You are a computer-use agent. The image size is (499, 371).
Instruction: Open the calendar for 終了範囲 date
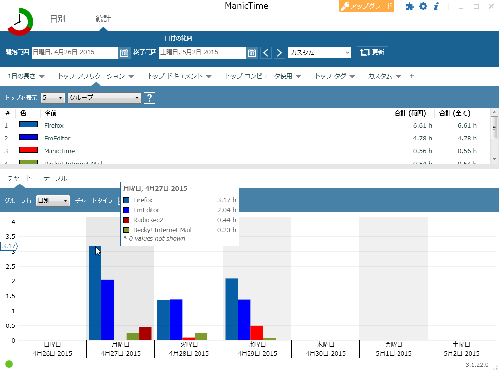point(251,53)
